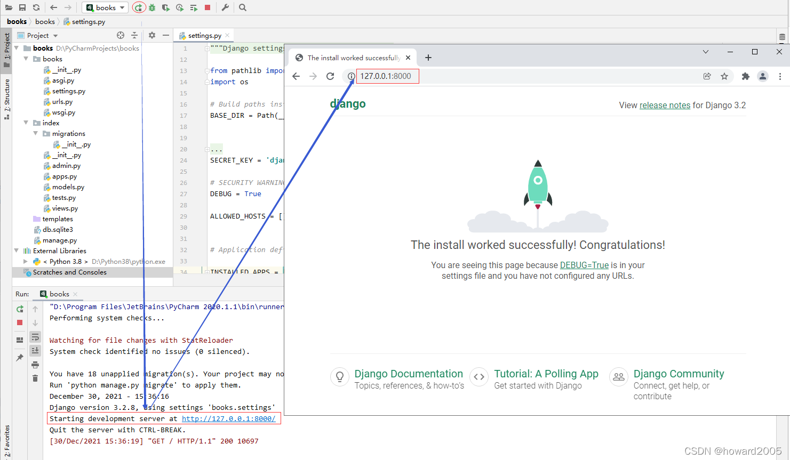Click Run with Coverage icon
The image size is (790, 460).
(x=166, y=7)
